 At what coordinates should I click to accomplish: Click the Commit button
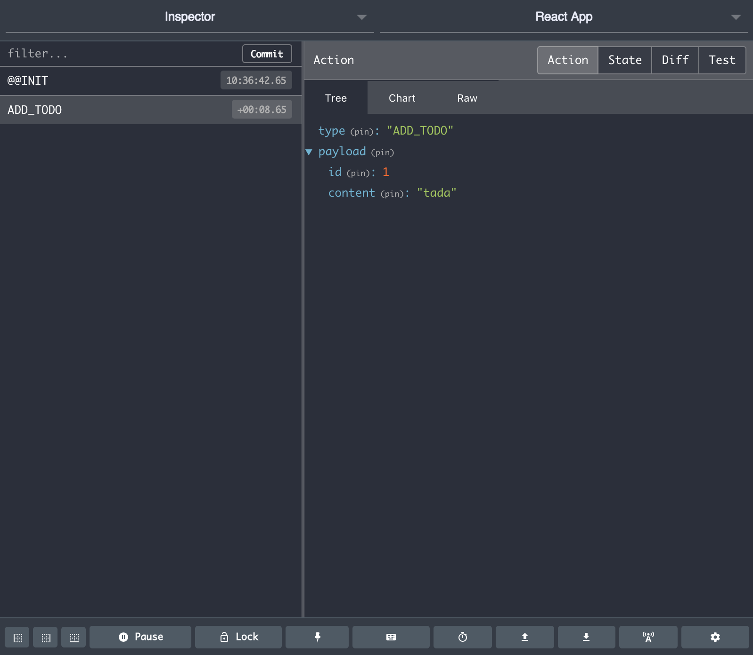click(267, 54)
